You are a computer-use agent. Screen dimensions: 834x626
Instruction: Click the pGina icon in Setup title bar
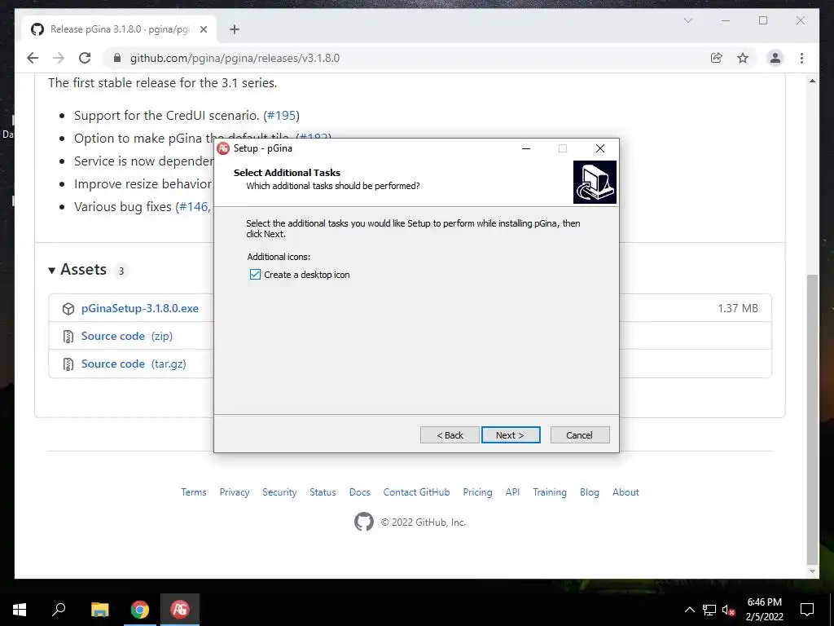tap(223, 148)
